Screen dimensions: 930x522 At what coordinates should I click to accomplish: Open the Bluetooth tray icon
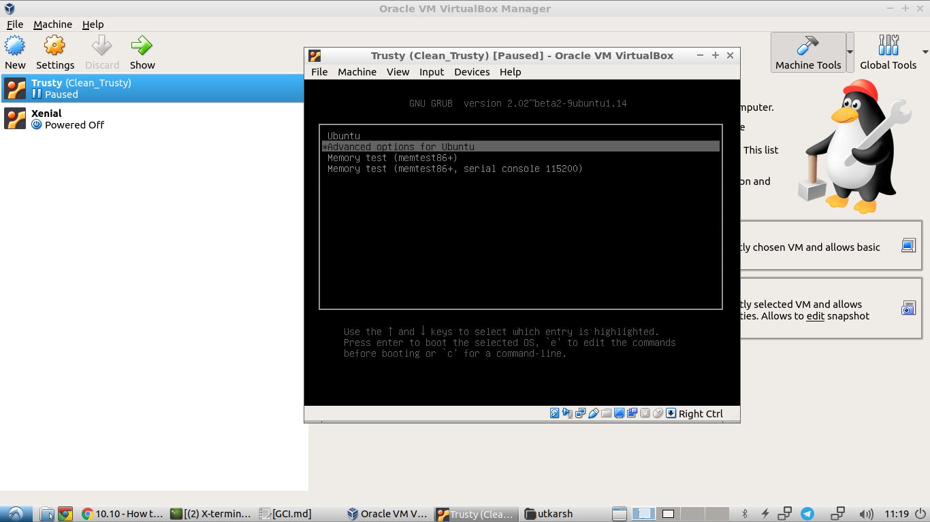point(743,514)
